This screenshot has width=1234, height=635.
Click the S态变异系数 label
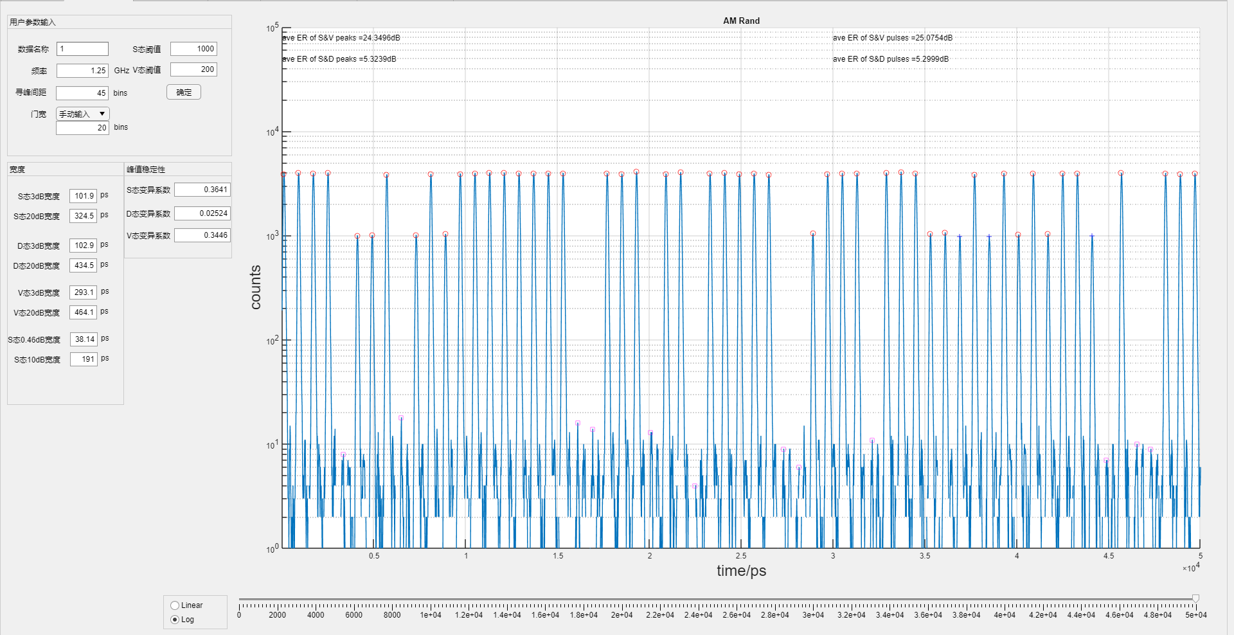tap(148, 190)
